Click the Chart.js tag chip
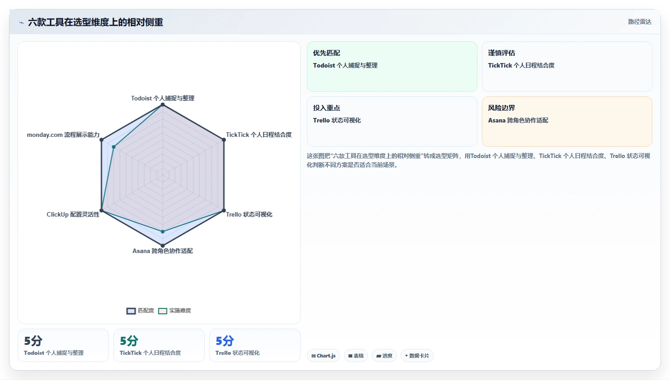 click(x=324, y=356)
